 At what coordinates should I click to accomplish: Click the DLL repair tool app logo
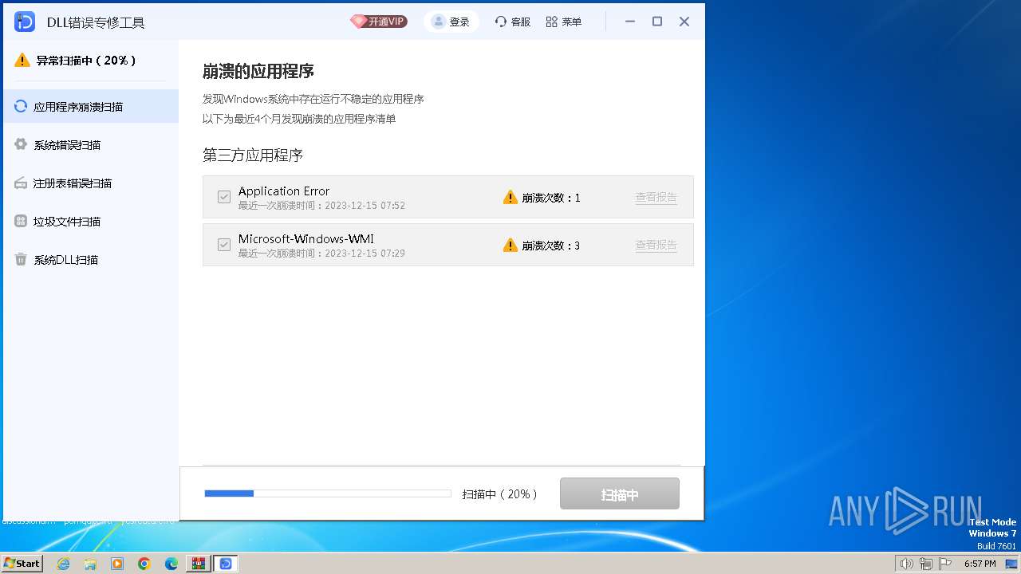(25, 22)
